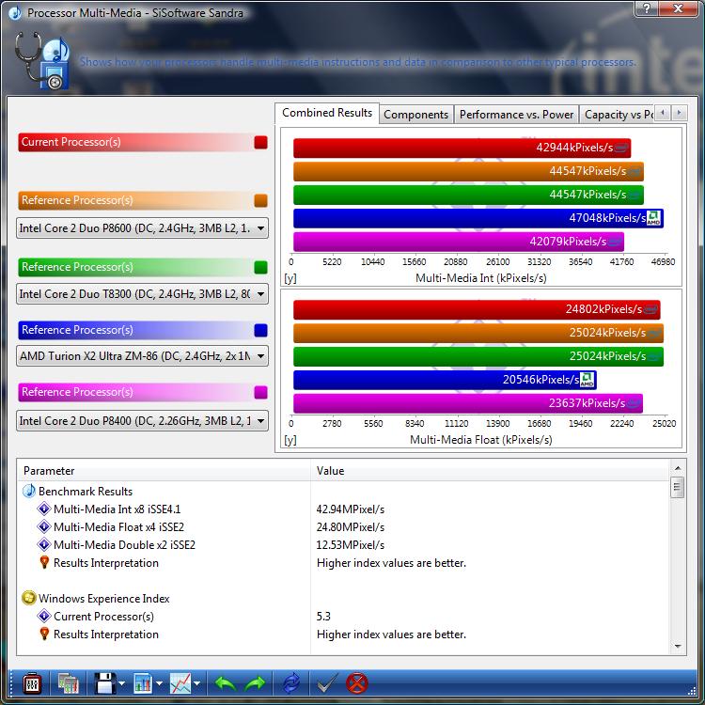Click the Results Interpretation icon under Benchmark Results
This screenshot has width=705, height=705.
tap(44, 562)
